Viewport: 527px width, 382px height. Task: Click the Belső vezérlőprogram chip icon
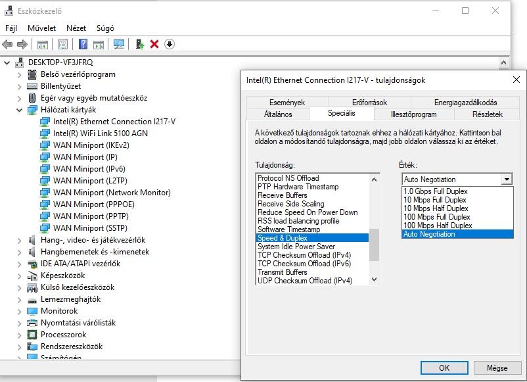(x=32, y=74)
